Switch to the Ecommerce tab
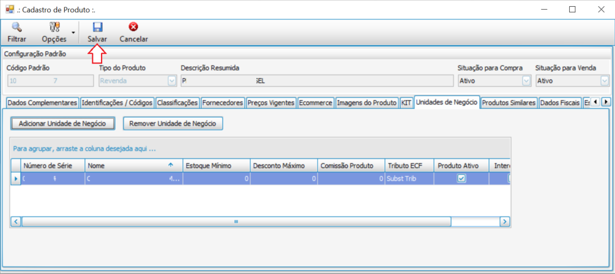Viewport: 615px width, 274px height. (x=316, y=103)
